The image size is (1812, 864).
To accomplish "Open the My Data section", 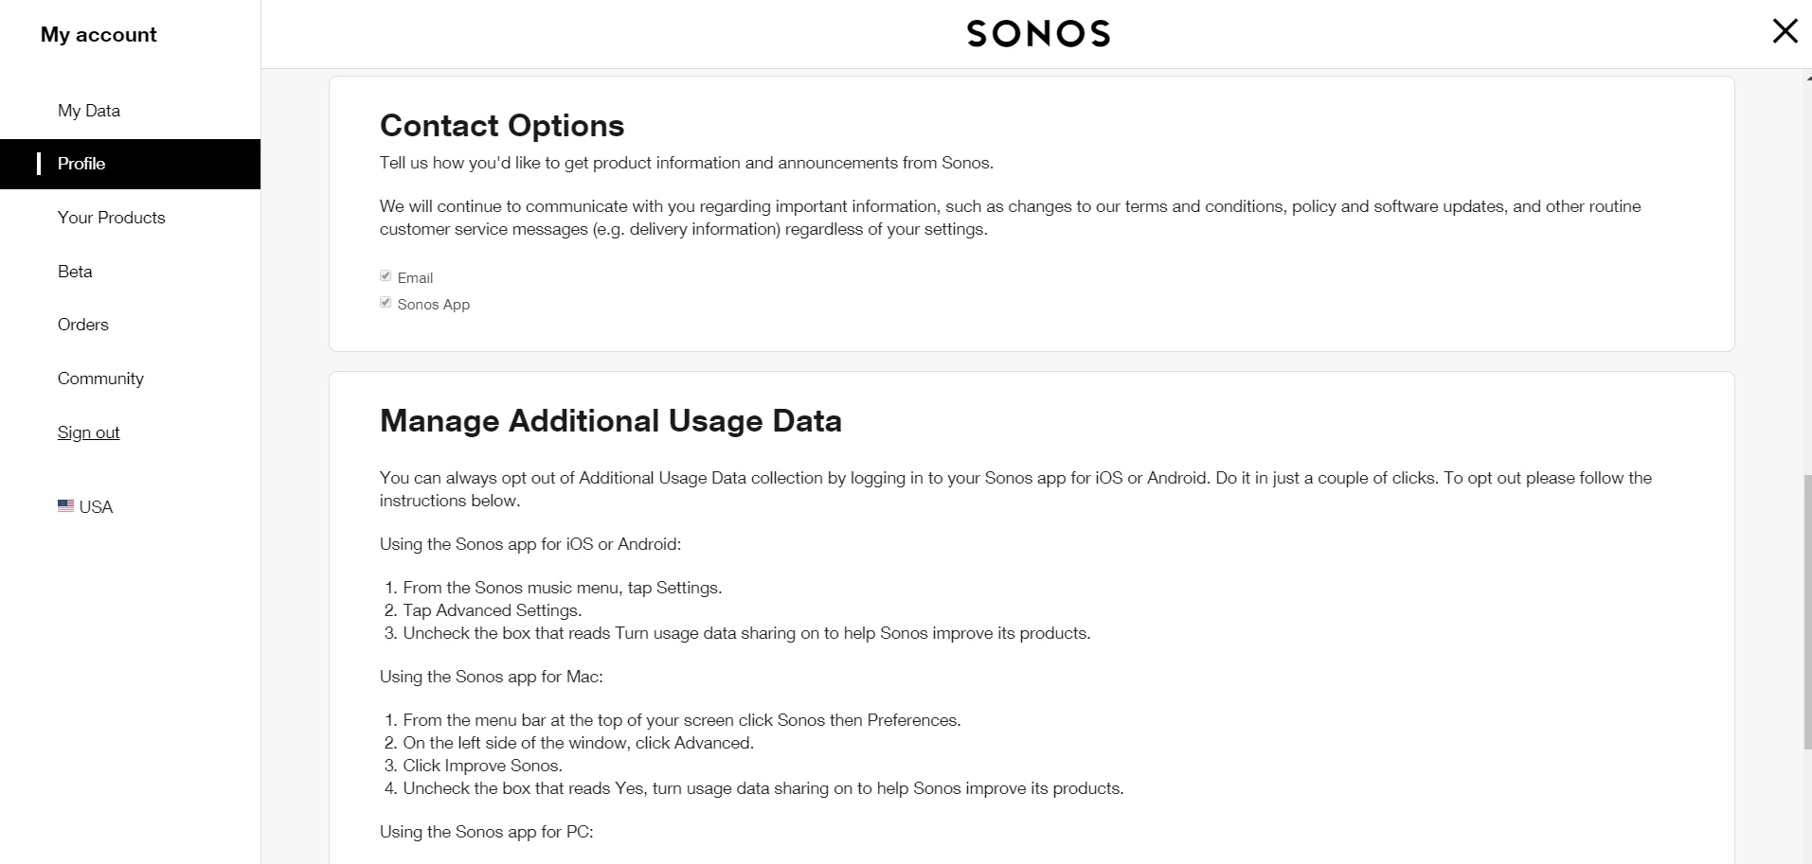I will point(89,111).
